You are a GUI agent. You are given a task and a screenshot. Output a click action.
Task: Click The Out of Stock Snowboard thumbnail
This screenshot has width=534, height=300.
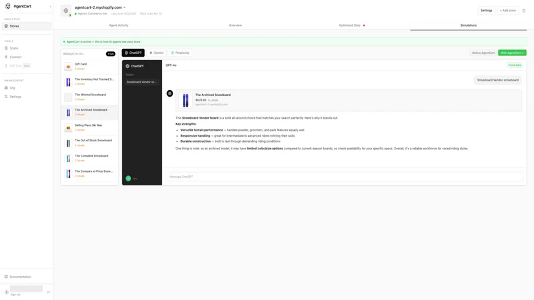[68, 143]
